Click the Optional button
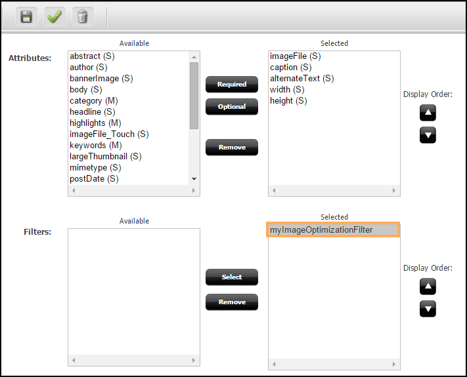Viewport: 467px width, 377px height. (232, 106)
